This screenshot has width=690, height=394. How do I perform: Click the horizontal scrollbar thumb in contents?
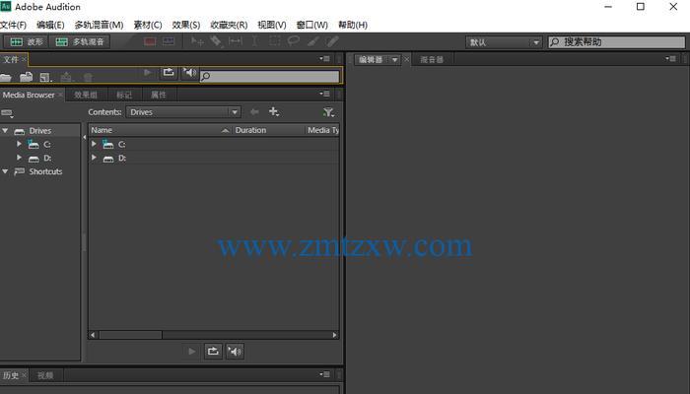click(130, 335)
